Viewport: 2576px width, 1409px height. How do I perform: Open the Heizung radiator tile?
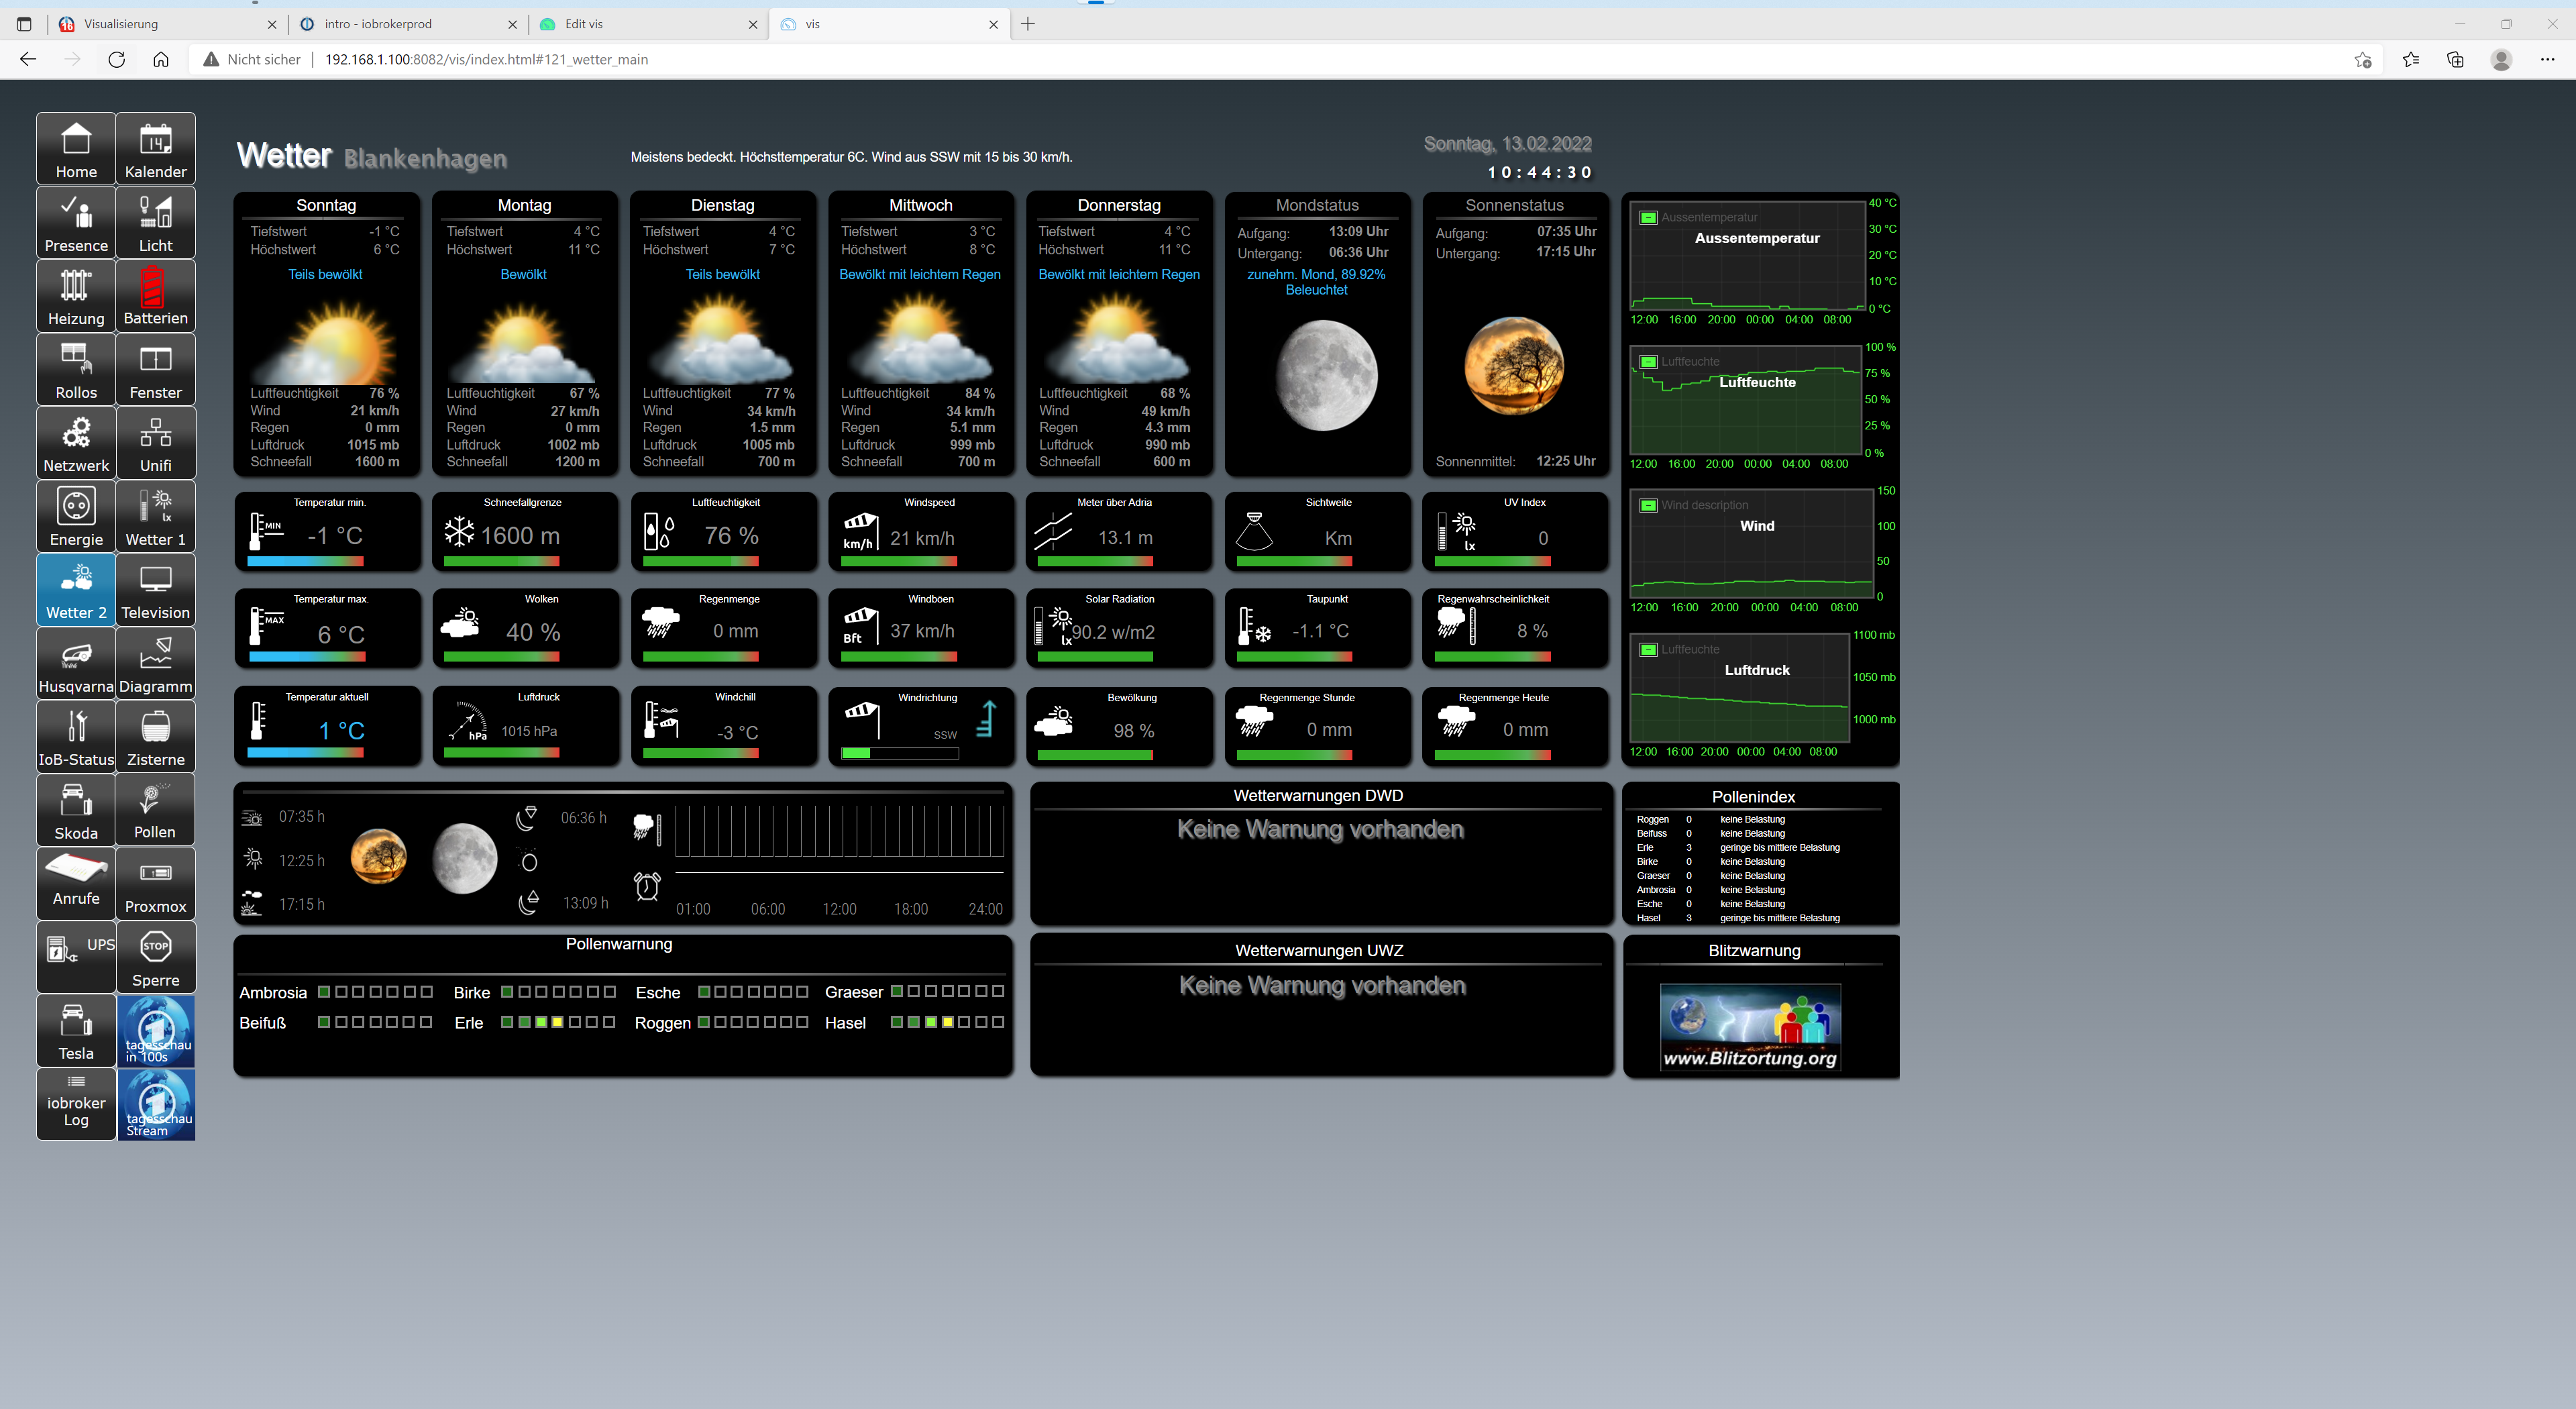(x=76, y=296)
